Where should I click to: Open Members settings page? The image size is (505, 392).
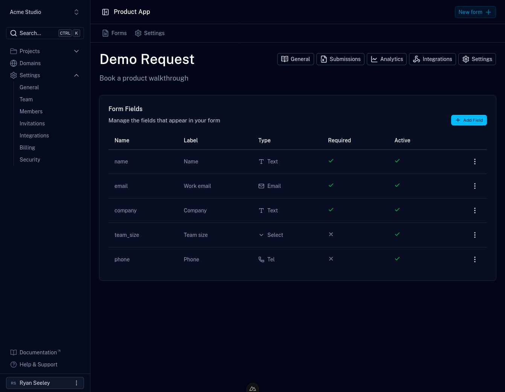pyautogui.click(x=31, y=111)
